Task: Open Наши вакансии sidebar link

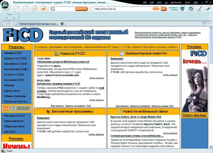Action: pos(14,121)
